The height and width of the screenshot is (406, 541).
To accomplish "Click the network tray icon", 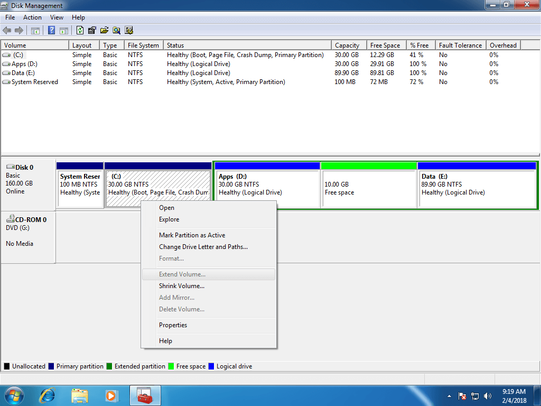I will coord(475,396).
